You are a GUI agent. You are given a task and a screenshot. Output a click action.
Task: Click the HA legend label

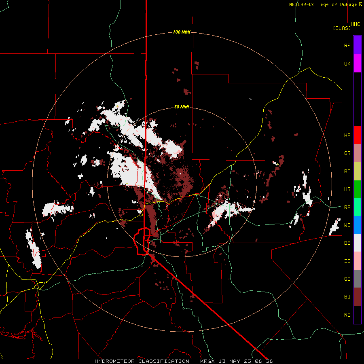[x=347, y=135]
